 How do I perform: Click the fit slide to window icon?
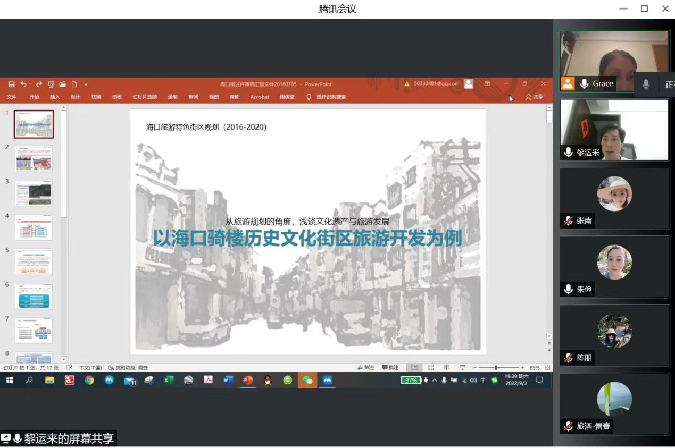[x=547, y=368]
